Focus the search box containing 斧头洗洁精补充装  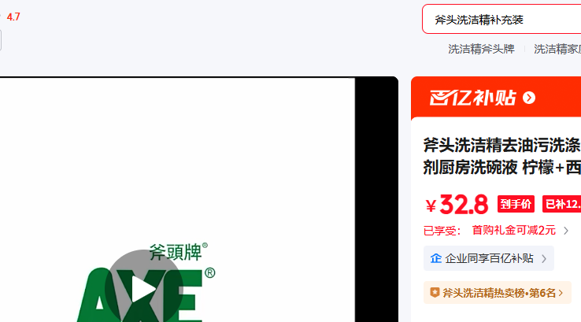pos(501,19)
